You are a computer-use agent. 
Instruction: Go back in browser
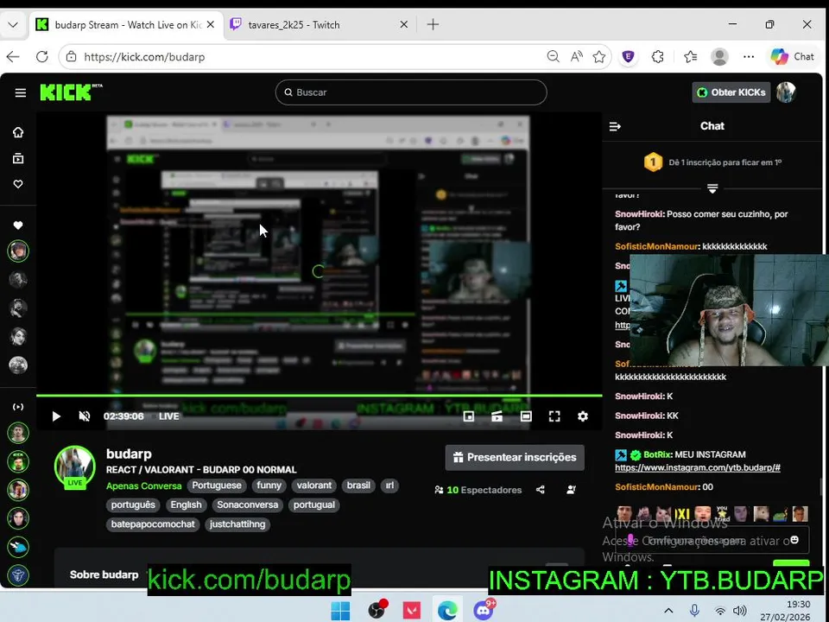pos(13,57)
